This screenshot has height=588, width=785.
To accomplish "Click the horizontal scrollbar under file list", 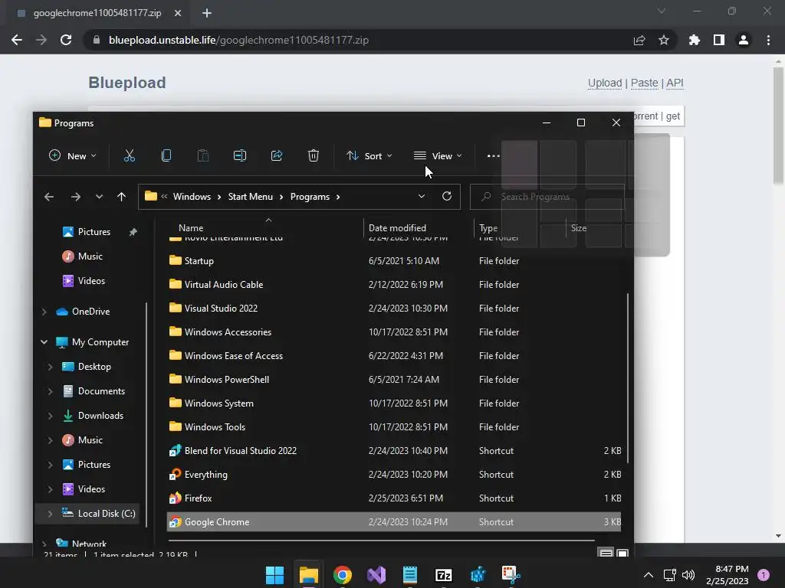I will (382, 541).
